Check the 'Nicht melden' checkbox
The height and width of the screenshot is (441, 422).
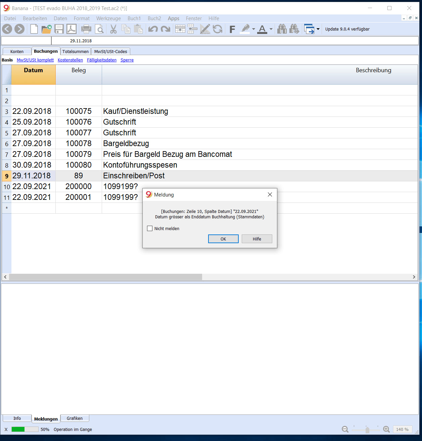point(150,228)
